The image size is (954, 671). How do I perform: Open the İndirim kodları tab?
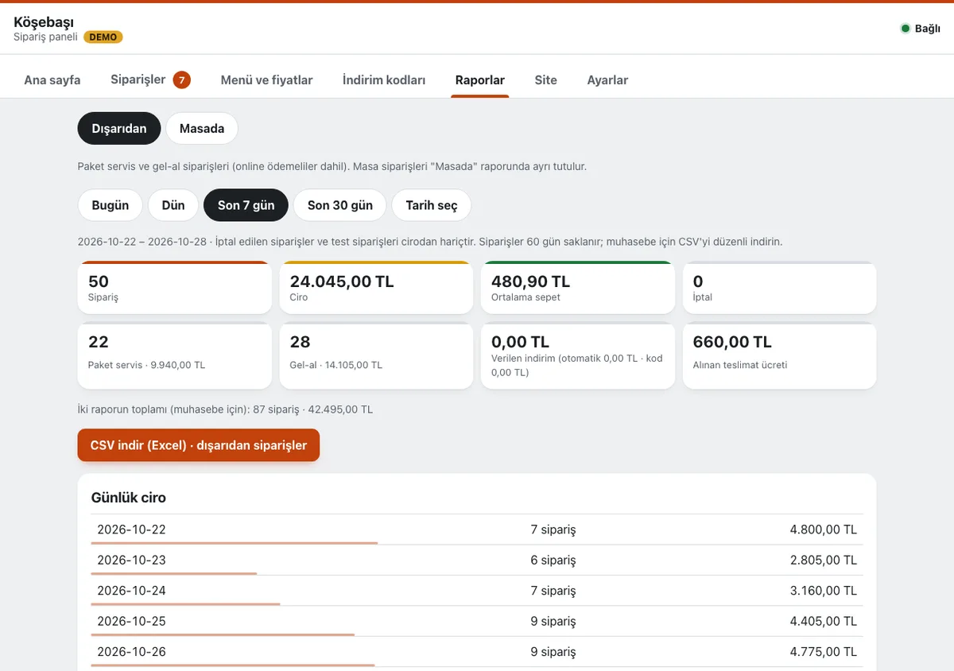[384, 80]
